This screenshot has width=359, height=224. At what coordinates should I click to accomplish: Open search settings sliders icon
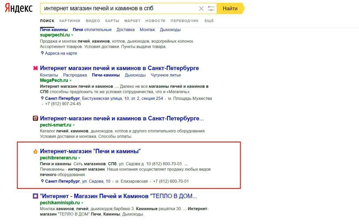[211, 8]
